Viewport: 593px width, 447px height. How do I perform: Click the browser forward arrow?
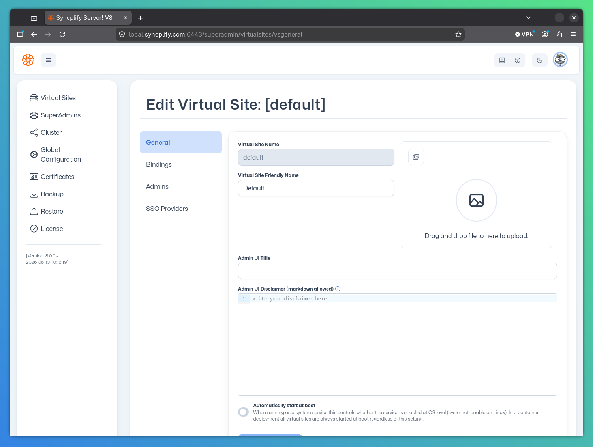[48, 34]
